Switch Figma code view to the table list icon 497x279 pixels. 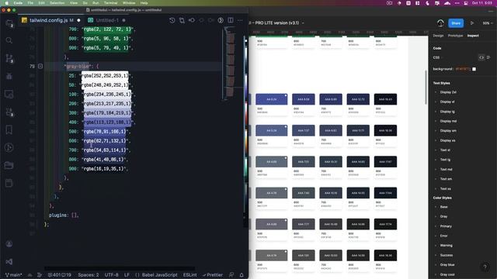(488, 57)
